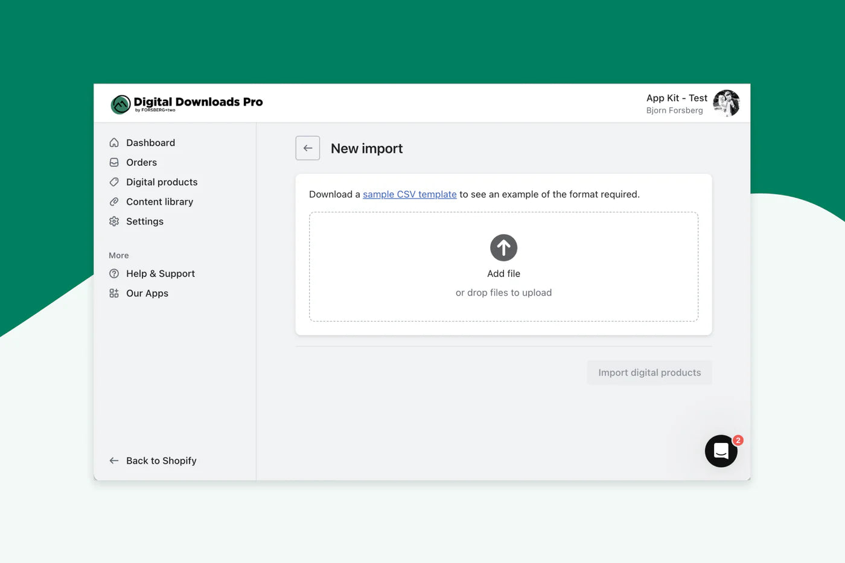Click the Digital products tag icon
This screenshot has height=563, width=845.
[114, 182]
